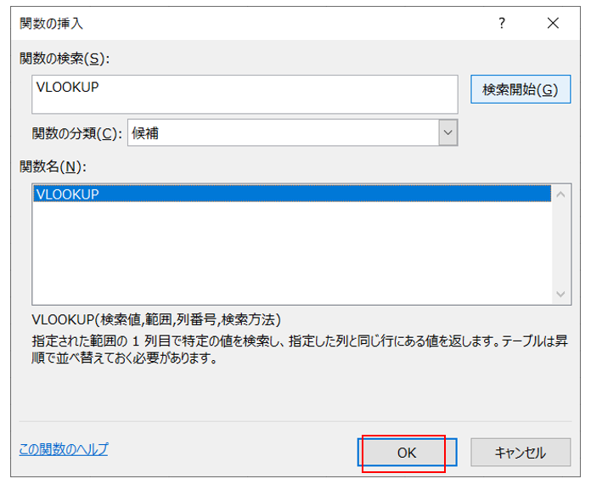Click the VLOOKUP(検索値,範囲,列番号,検索方法) syntax text
Viewport: 591px width, 490px height.
tap(156, 320)
